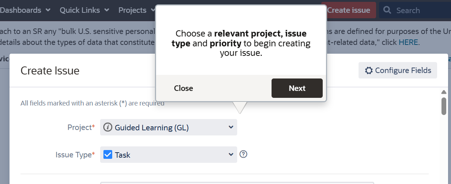Click the gear icon on Configure Fields
The image size is (451, 184).
tap(369, 70)
